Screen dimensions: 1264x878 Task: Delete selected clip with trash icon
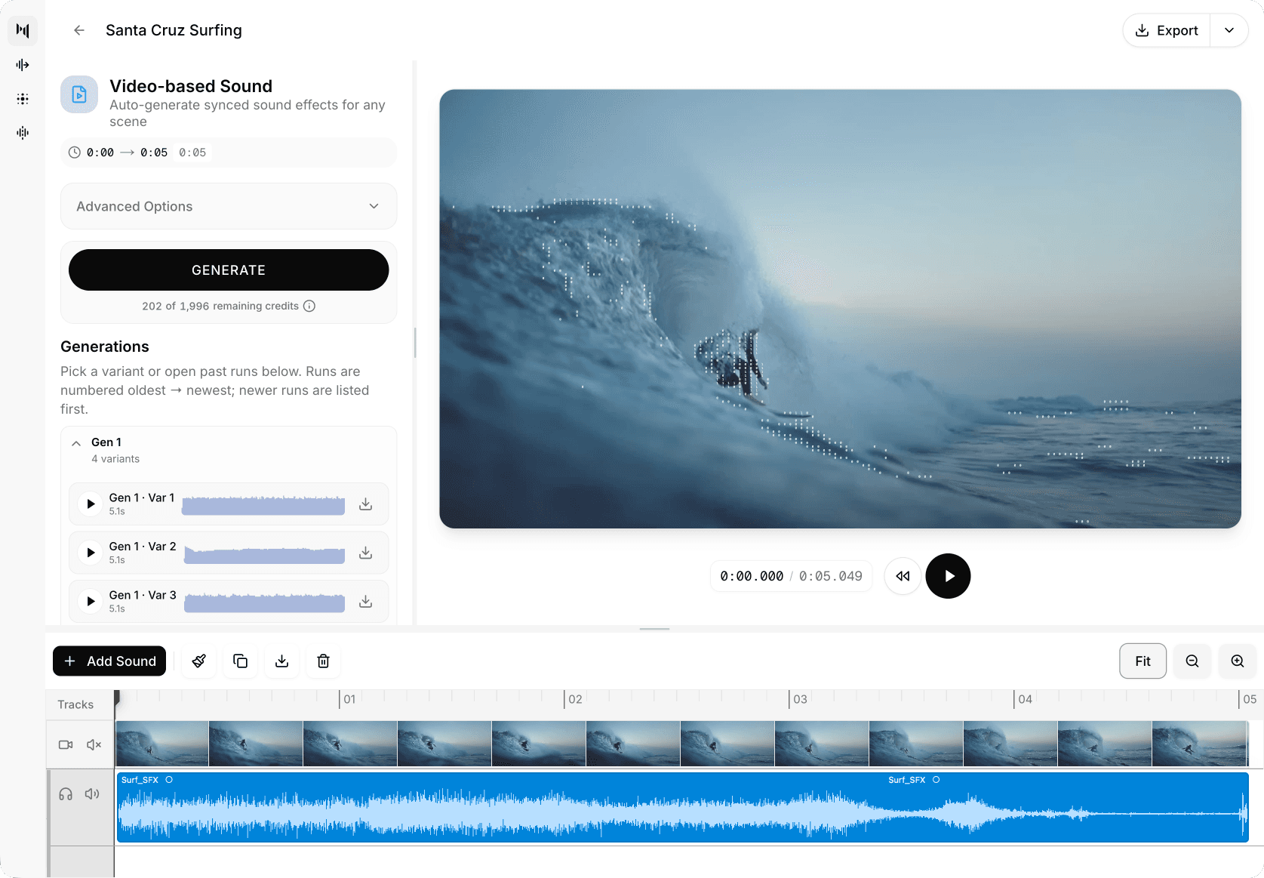click(324, 661)
